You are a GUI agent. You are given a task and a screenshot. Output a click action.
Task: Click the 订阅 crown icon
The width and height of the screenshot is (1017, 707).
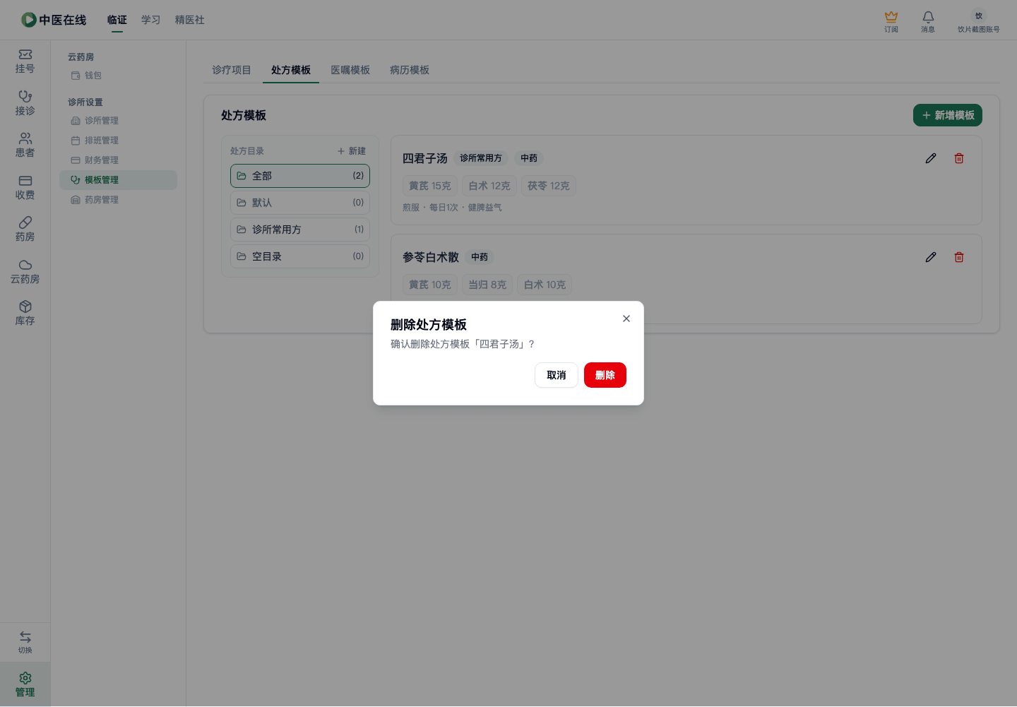[891, 21]
